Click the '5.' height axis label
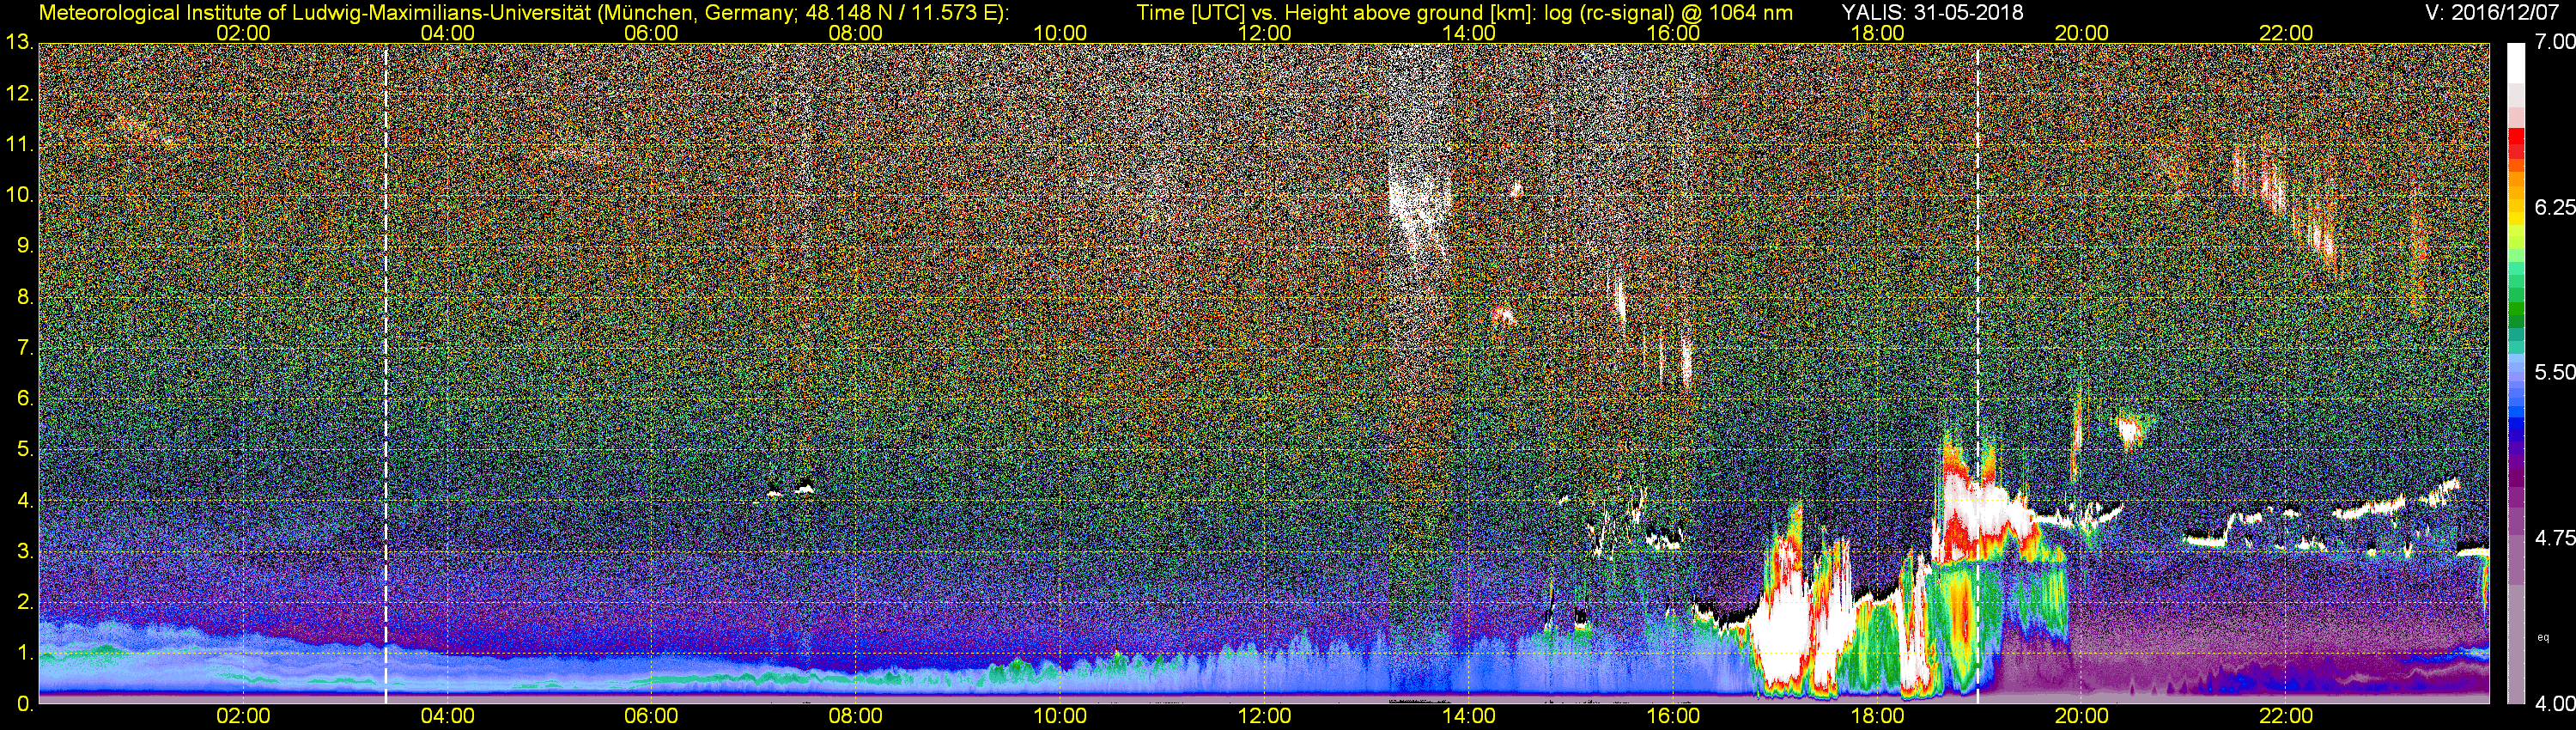 24,449
